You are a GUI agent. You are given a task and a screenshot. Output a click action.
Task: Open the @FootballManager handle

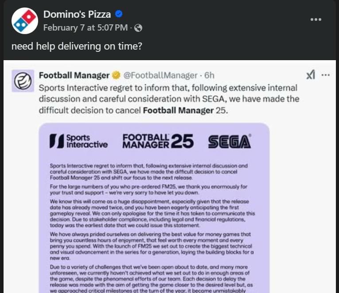point(160,75)
